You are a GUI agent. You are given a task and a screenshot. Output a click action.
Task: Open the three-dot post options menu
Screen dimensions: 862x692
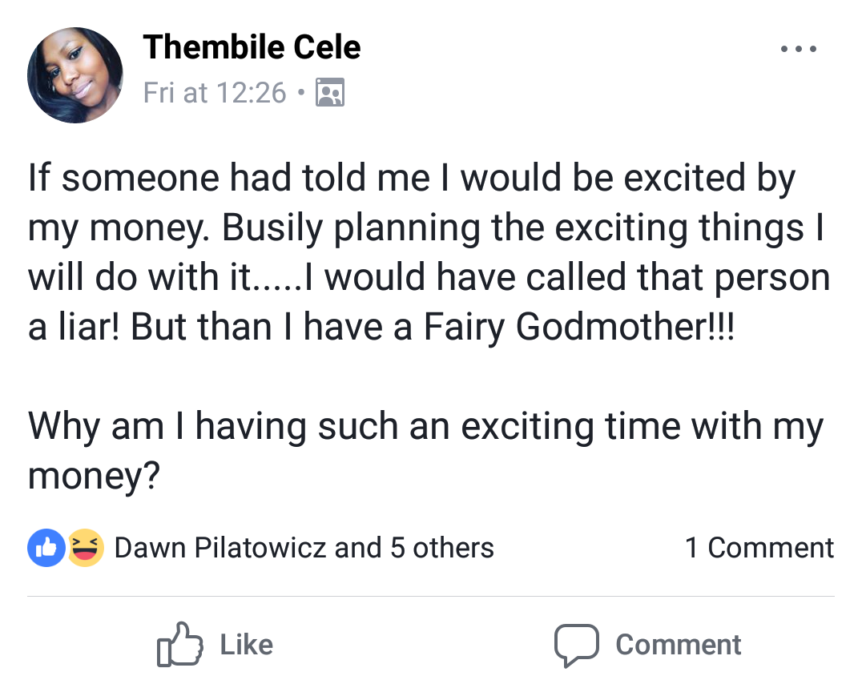(x=799, y=50)
